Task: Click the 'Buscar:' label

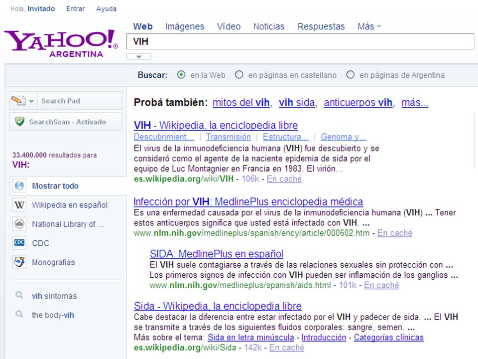Action: [152, 75]
